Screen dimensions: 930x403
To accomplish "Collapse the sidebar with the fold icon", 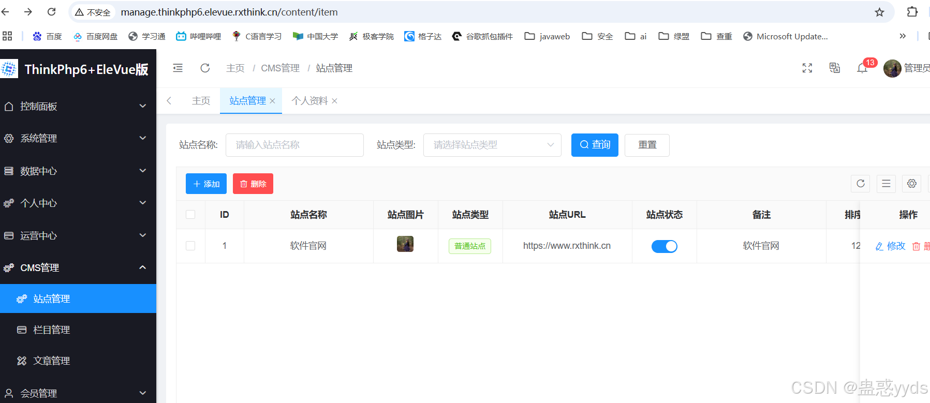I will tap(178, 68).
